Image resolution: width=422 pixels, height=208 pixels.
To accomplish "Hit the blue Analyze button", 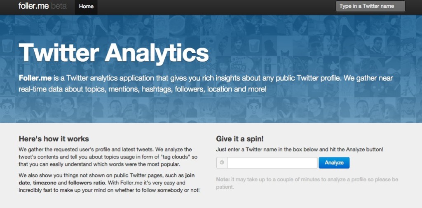I will click(334, 163).
